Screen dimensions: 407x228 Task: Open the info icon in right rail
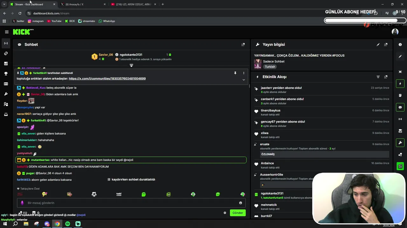(x=400, y=45)
